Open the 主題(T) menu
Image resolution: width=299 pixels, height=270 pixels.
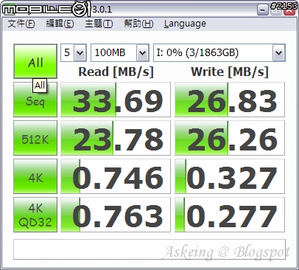(99, 24)
